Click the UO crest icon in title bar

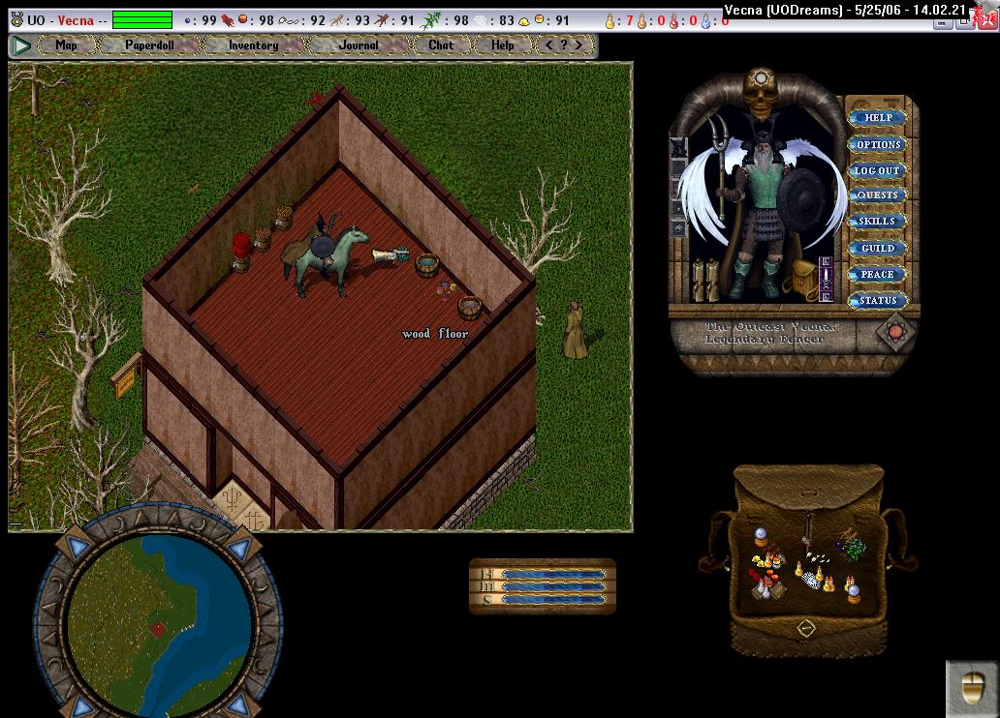click(x=17, y=20)
